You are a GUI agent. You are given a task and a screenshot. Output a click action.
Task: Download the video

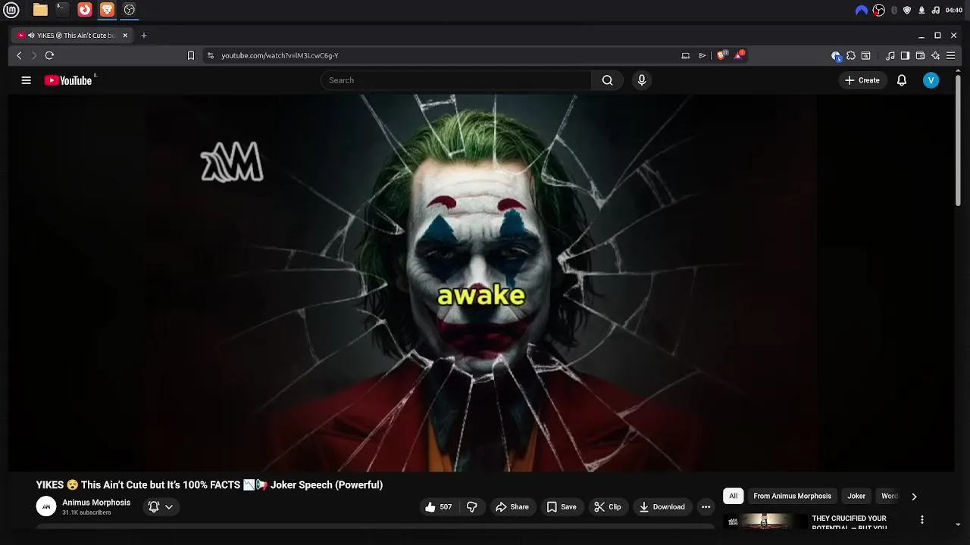click(662, 507)
